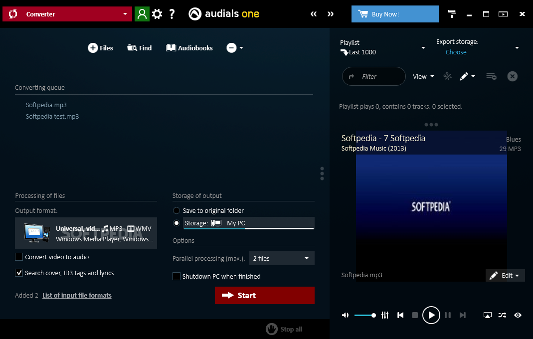Click the three-dot panel splitter handle
This screenshot has height=339, width=533.
(x=322, y=173)
